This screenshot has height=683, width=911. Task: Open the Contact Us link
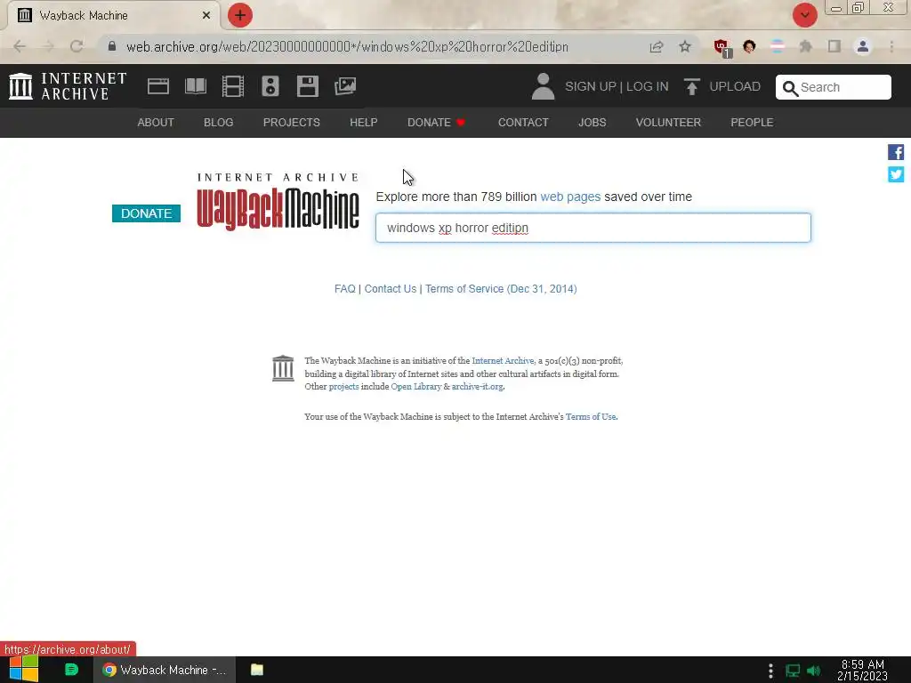391,289
